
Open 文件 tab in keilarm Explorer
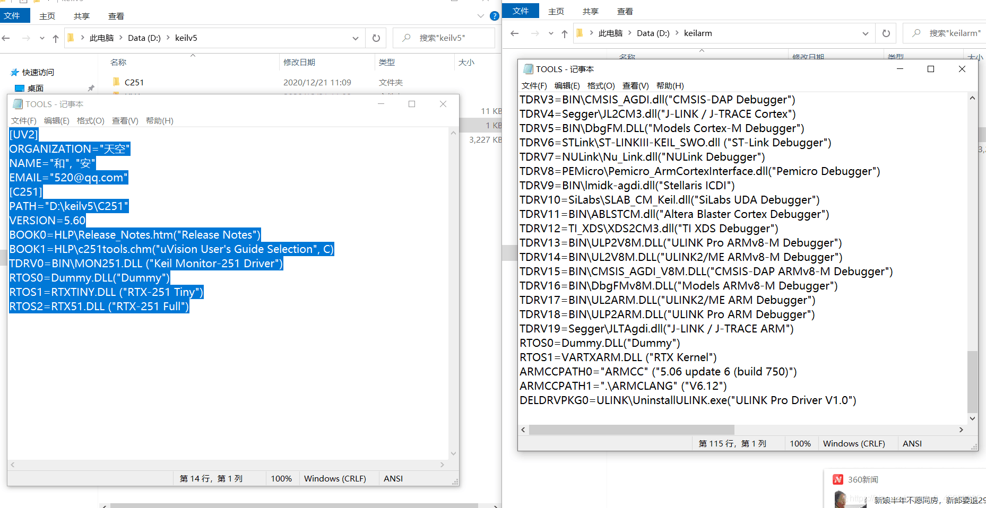point(521,11)
